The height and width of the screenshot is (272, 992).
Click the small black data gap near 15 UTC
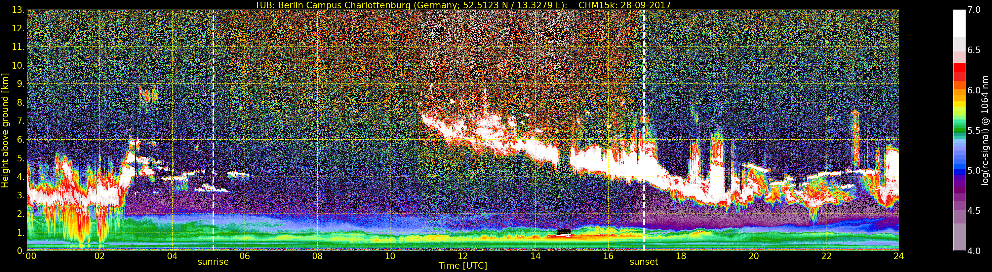pyautogui.click(x=564, y=232)
